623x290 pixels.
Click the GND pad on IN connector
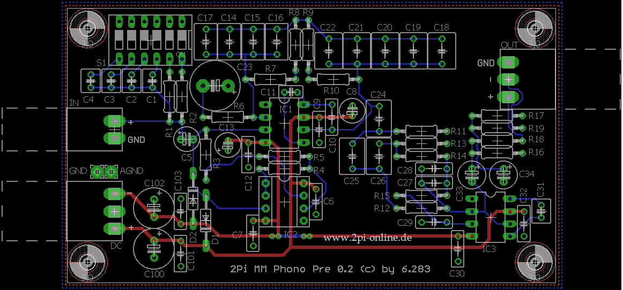click(115, 139)
